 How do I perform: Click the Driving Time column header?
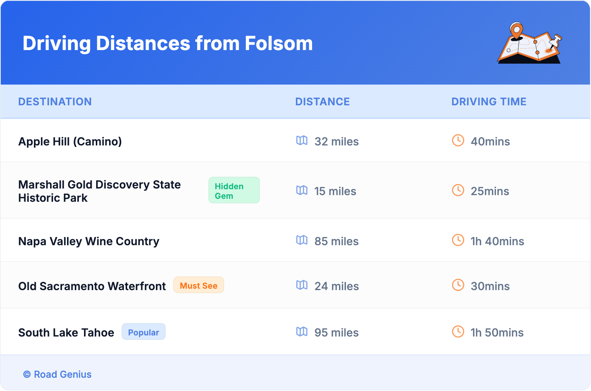point(489,102)
